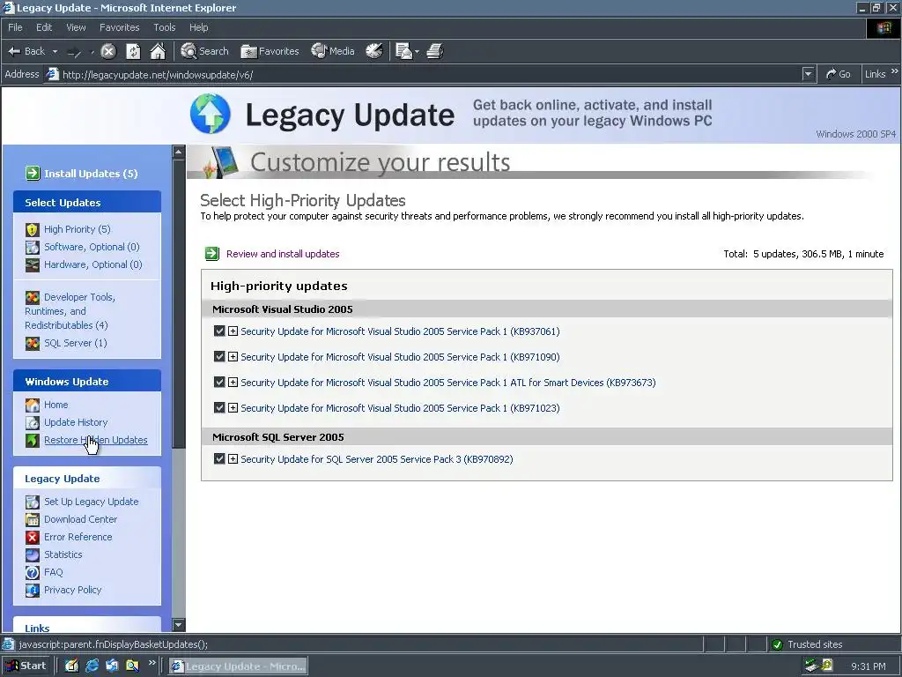Click the SQL Server category icon
This screenshot has width=902, height=677.
point(33,343)
